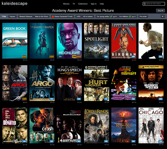
Task: Click the Academy Award Winners: Best Picture heading
Action: (x=83, y=11)
